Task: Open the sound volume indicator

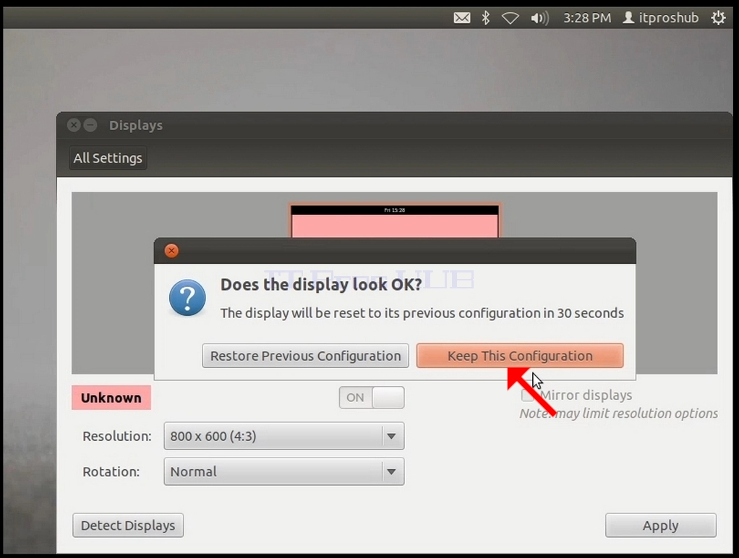Action: [x=539, y=18]
